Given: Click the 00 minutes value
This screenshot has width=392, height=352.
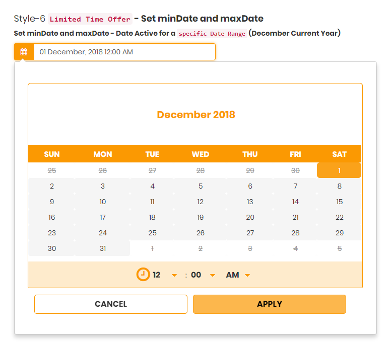Looking at the screenshot, I should pyautogui.click(x=196, y=275).
